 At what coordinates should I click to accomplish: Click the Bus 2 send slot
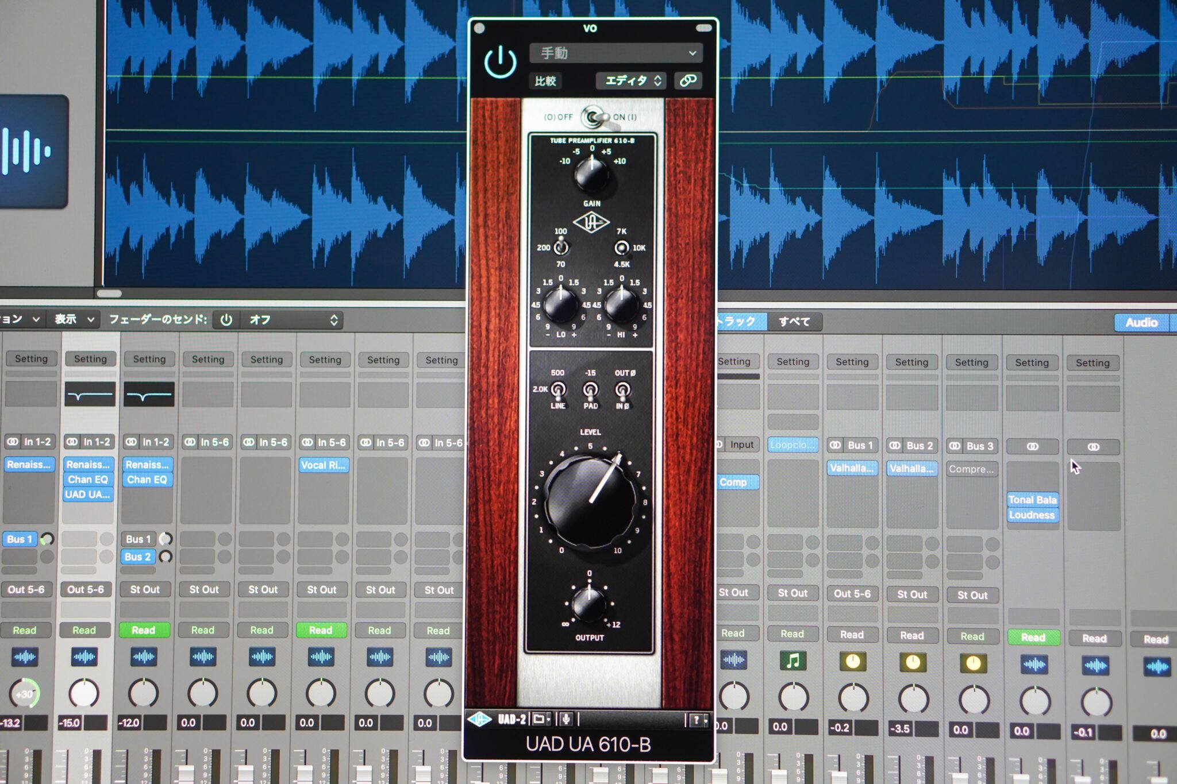coord(138,557)
